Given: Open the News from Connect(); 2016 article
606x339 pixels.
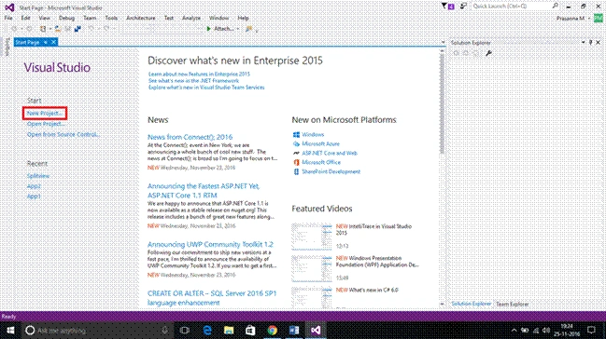Looking at the screenshot, I should [x=190, y=137].
